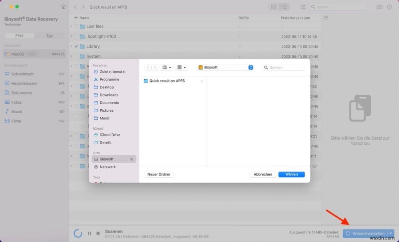
Task: Click the Abbrechen button
Action: pyautogui.click(x=263, y=174)
